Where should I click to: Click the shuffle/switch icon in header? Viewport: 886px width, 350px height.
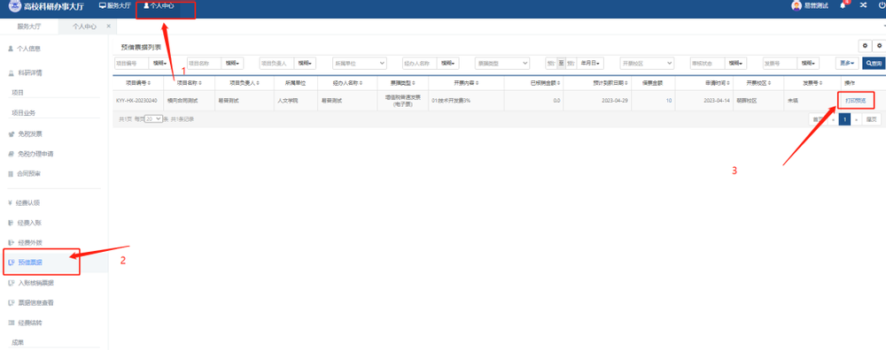[863, 5]
